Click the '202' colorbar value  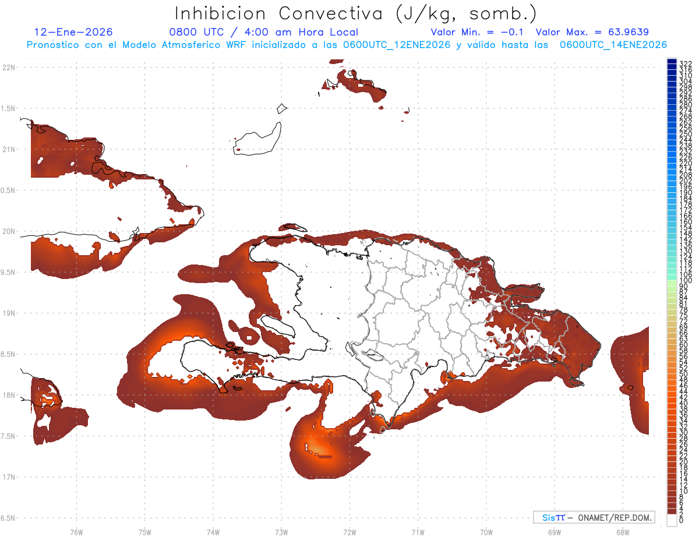686,181
